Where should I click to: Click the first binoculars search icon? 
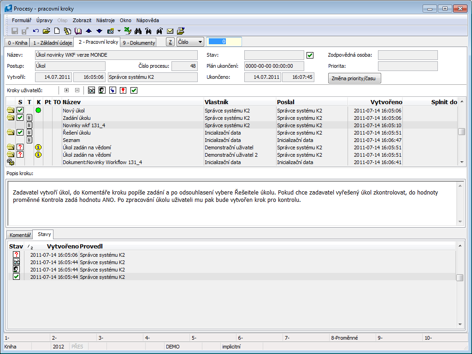(138, 31)
